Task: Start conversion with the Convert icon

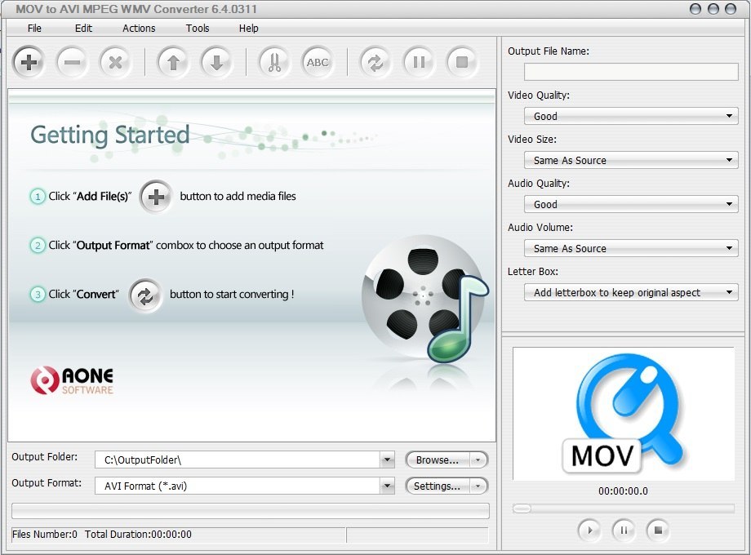Action: click(375, 62)
